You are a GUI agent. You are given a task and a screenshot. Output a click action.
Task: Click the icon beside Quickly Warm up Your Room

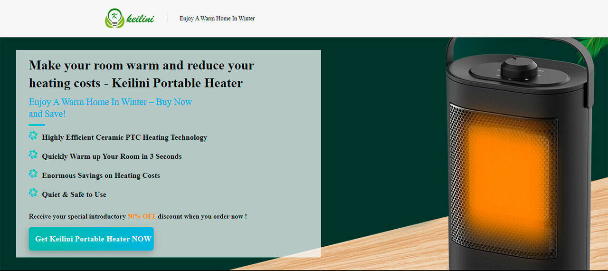point(33,155)
